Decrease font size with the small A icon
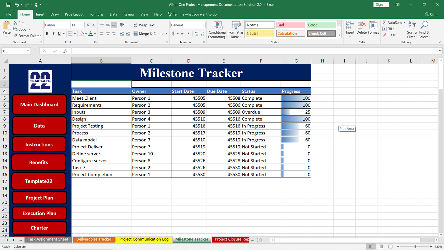The height and width of the screenshot is (250, 444). pyautogui.click(x=94, y=25)
